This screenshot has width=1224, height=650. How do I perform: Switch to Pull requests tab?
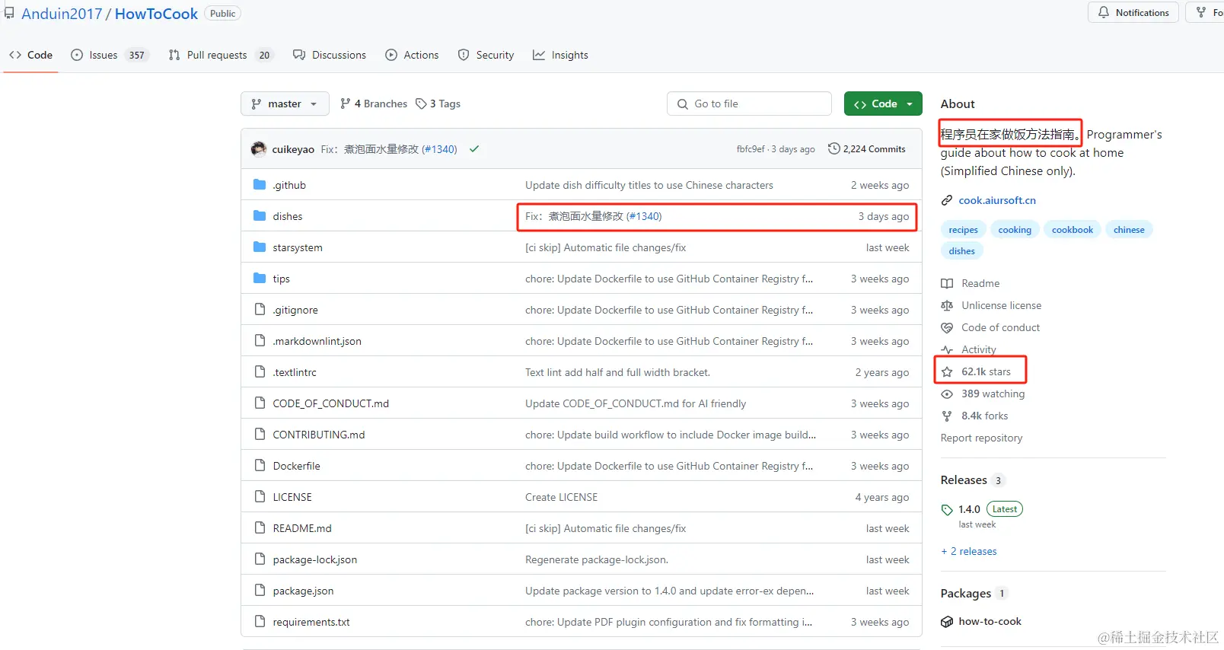[220, 55]
